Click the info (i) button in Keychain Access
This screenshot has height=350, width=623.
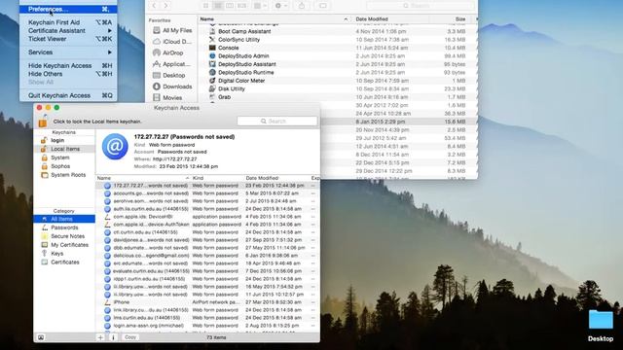pos(113,337)
